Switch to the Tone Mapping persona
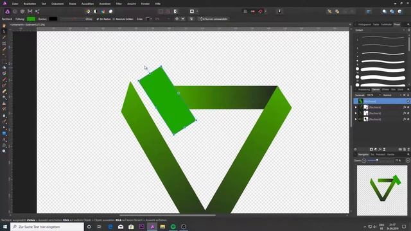 coord(30,12)
